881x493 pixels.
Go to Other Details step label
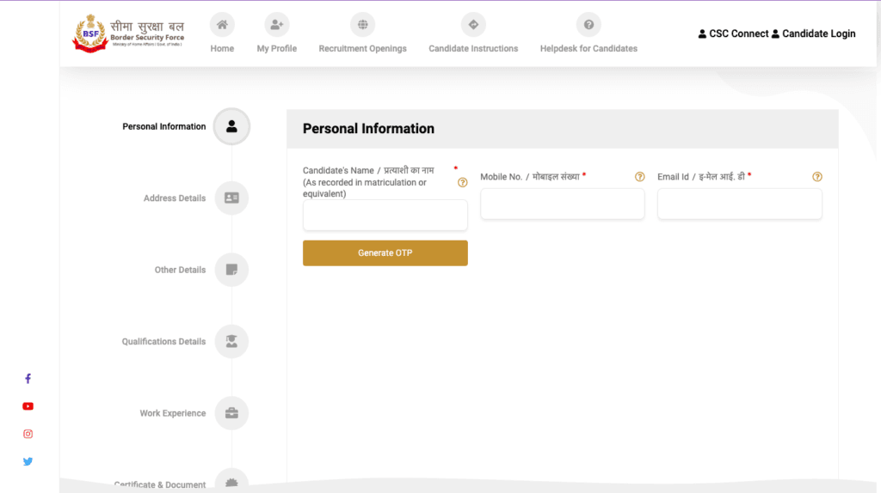click(x=181, y=271)
